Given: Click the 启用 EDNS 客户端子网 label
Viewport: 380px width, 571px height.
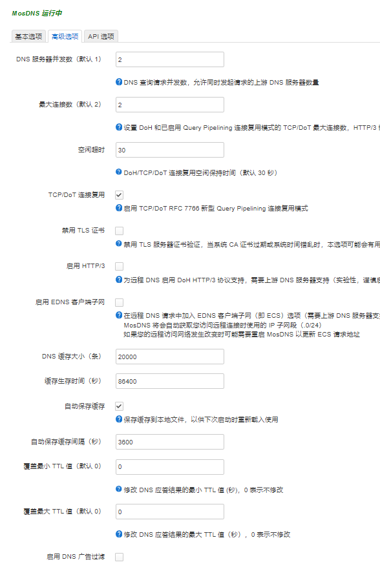Looking at the screenshot, I should pyautogui.click(x=70, y=302).
